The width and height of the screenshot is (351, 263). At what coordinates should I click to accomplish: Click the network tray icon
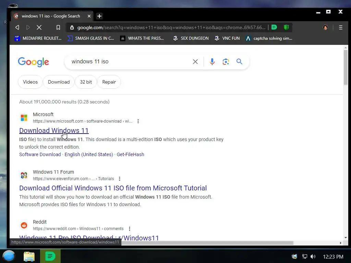click(304, 256)
